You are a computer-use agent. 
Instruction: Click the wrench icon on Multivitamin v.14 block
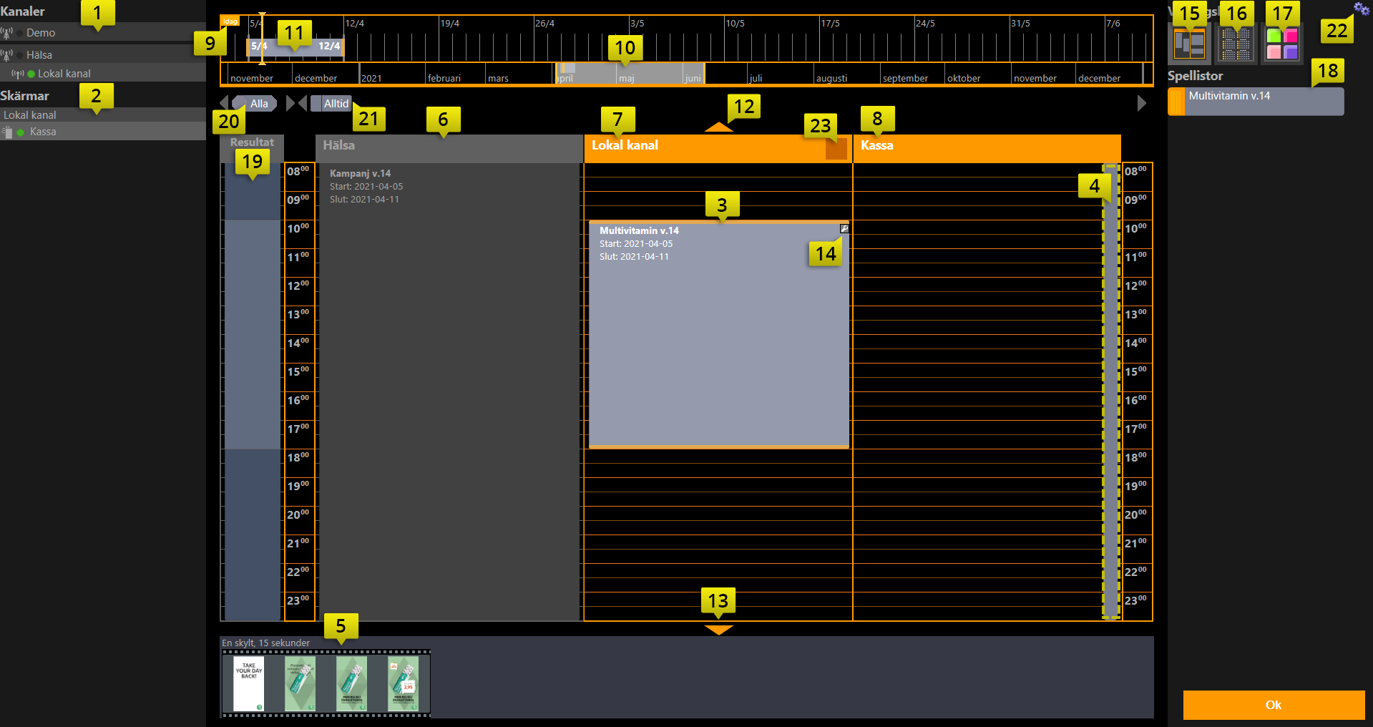coord(844,229)
